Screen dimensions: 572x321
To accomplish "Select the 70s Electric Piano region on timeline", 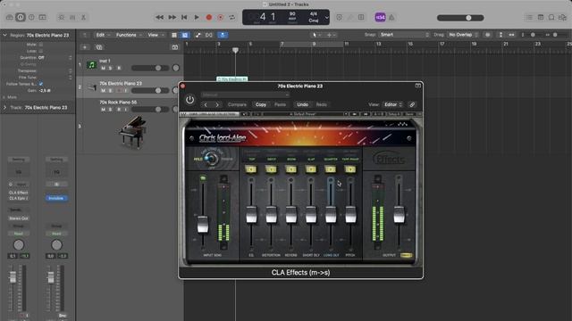I will (x=232, y=78).
